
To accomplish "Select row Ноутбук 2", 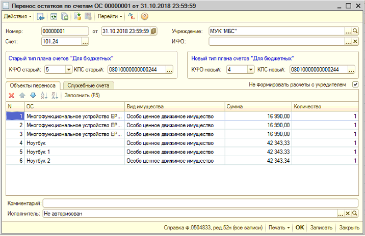I will 182,161.
